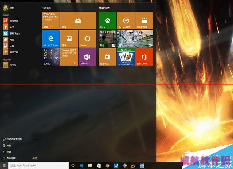Open the 获取 Office tile
The height and width of the screenshot is (169, 233).
pyautogui.click(x=144, y=57)
